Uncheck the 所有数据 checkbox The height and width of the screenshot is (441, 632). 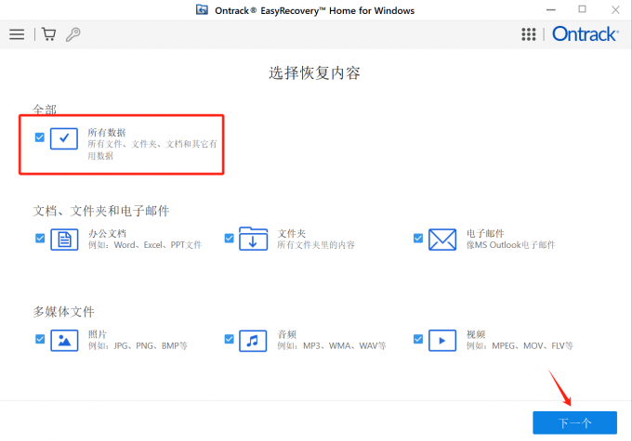39,137
